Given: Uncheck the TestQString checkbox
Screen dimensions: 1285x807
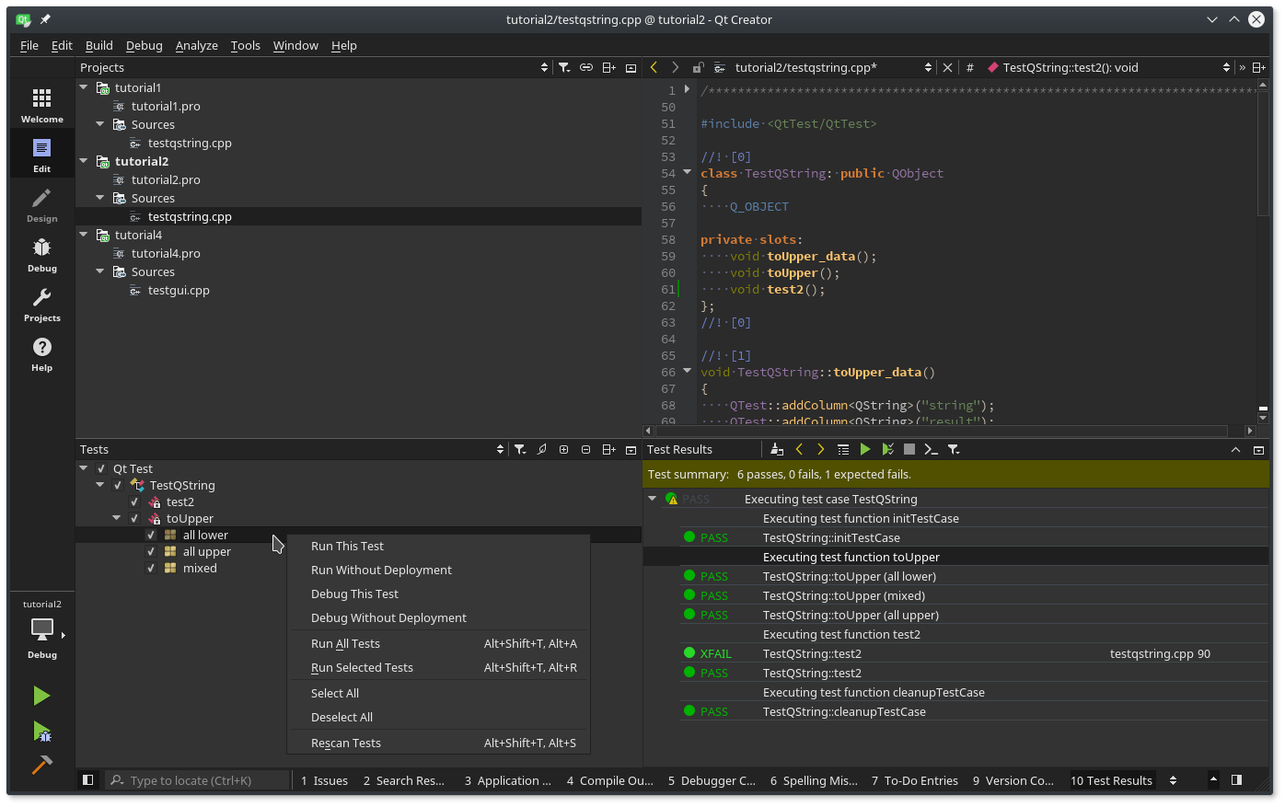Looking at the screenshot, I should 118,486.
